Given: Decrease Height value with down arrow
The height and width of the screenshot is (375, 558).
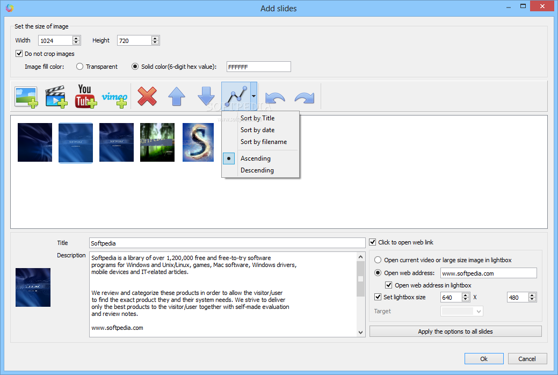Looking at the screenshot, I should pyautogui.click(x=155, y=42).
